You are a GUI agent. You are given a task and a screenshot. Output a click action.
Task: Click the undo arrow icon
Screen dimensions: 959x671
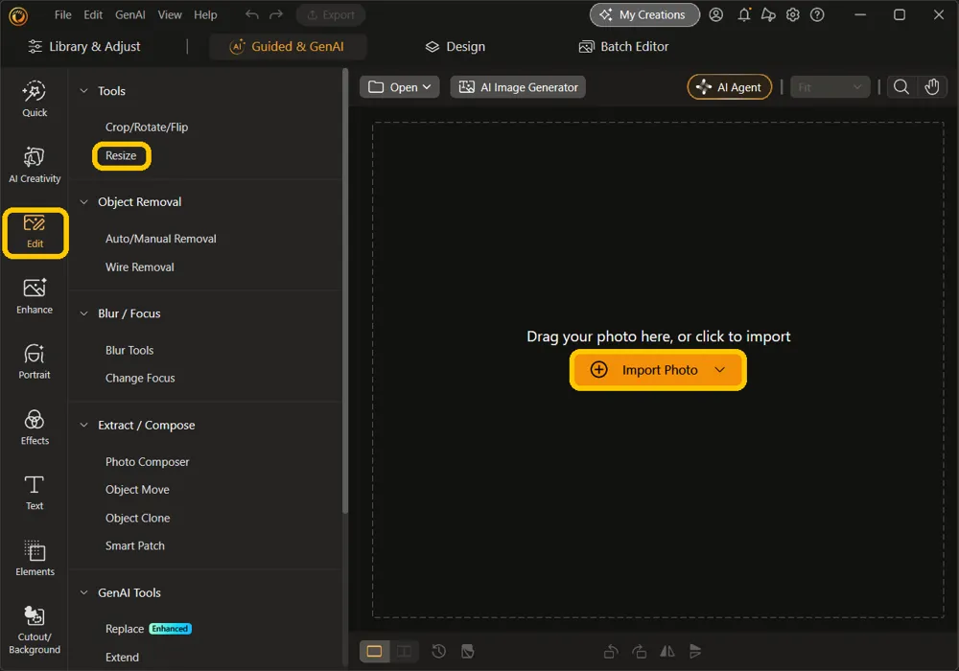(251, 14)
